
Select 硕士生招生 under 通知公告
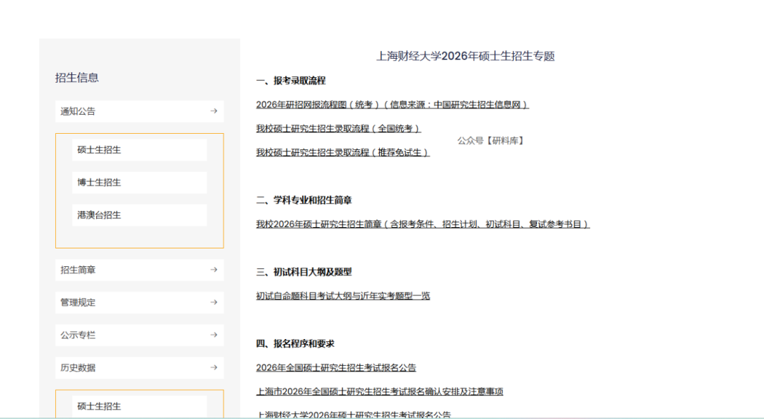tap(99, 150)
